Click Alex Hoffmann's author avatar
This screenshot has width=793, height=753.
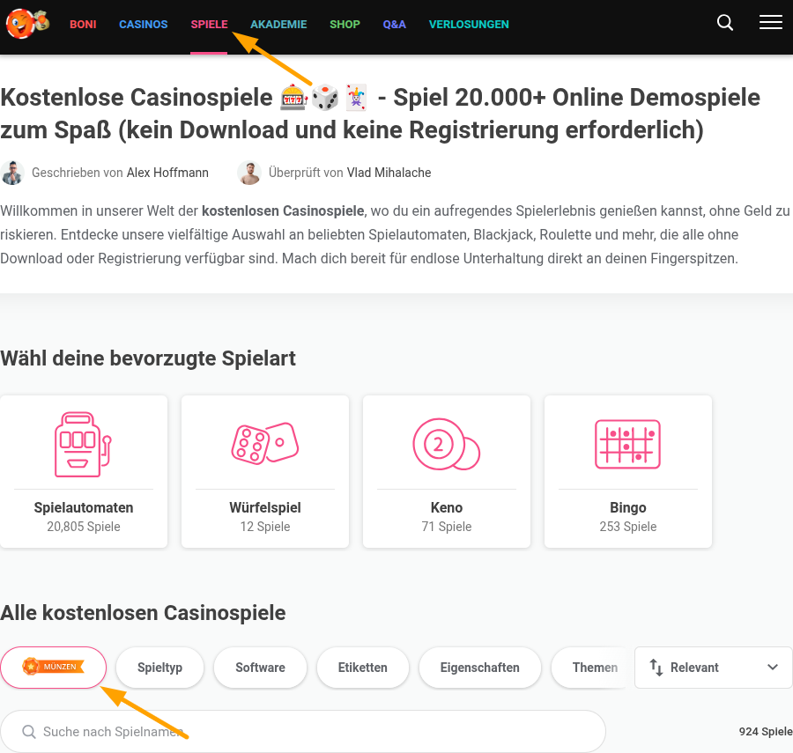(12, 173)
